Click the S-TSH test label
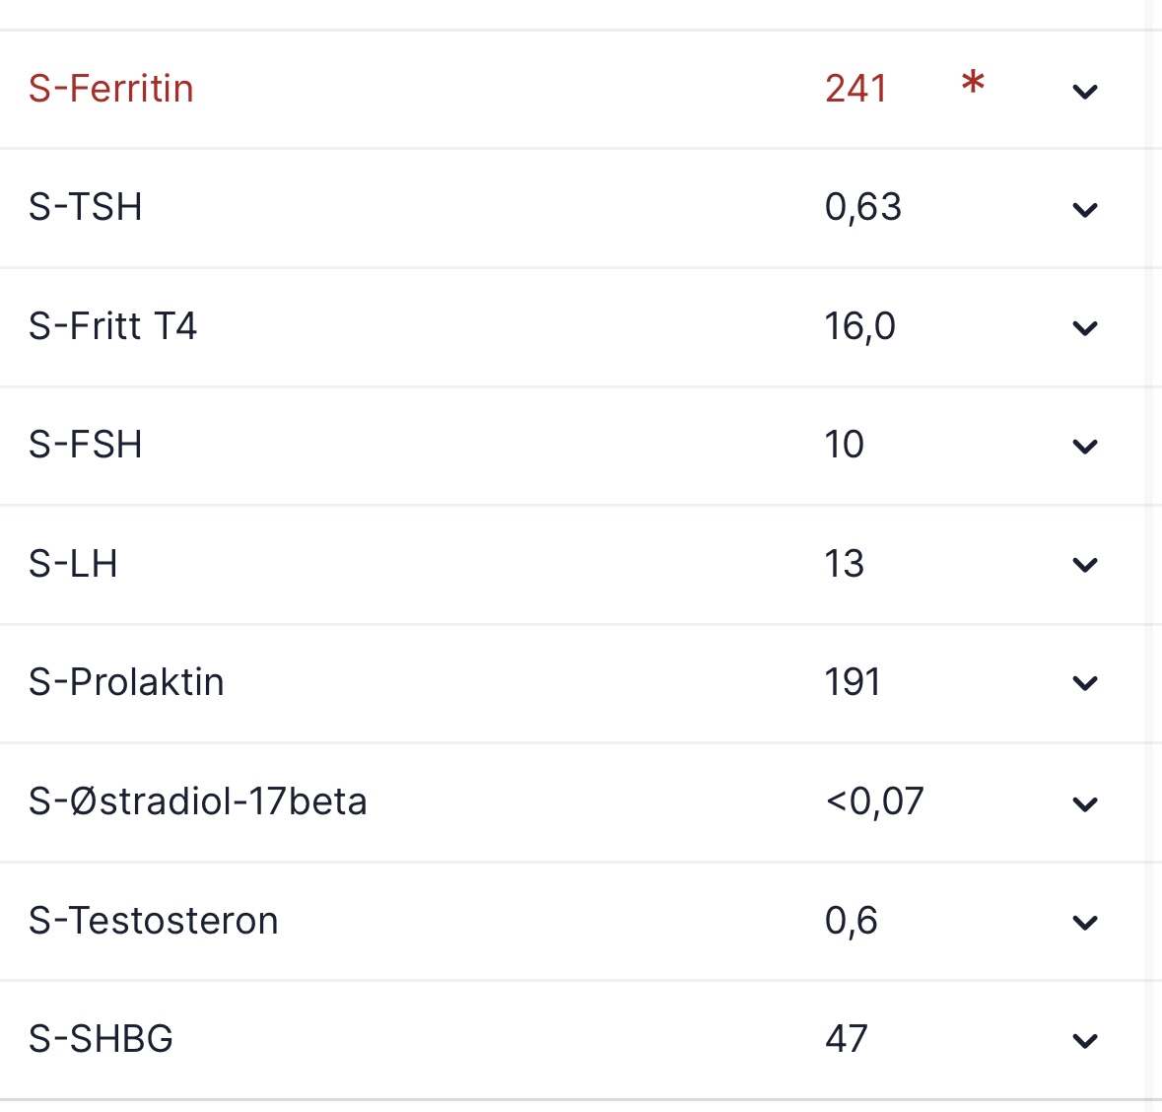 coord(86,207)
